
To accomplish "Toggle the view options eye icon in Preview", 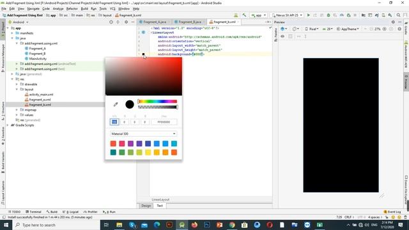I will [x=282, y=36].
